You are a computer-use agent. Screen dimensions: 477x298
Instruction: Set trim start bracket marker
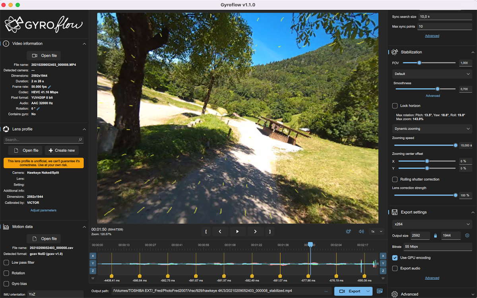tap(206, 231)
